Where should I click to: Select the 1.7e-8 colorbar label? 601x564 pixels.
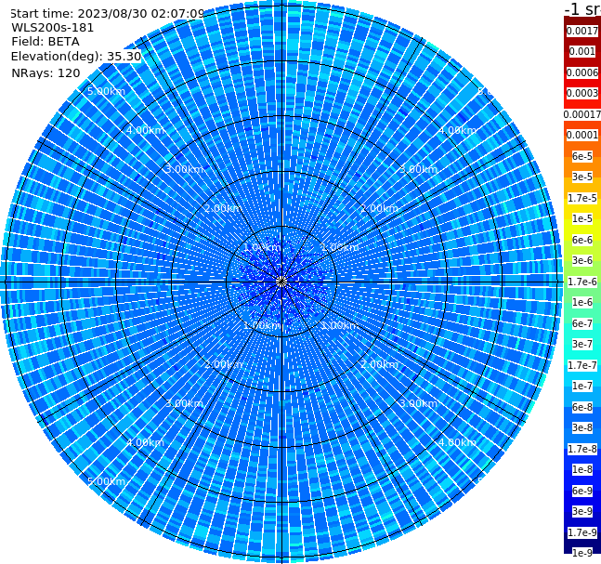coord(582,449)
